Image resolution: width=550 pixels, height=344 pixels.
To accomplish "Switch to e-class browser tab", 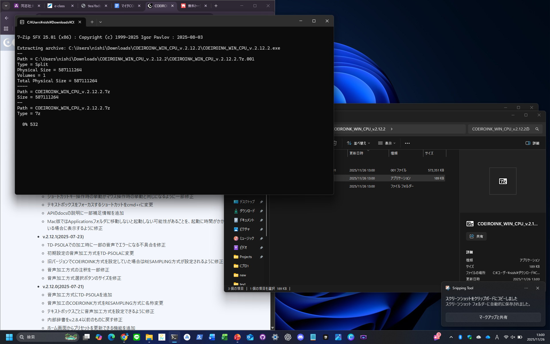I will click(x=60, y=6).
